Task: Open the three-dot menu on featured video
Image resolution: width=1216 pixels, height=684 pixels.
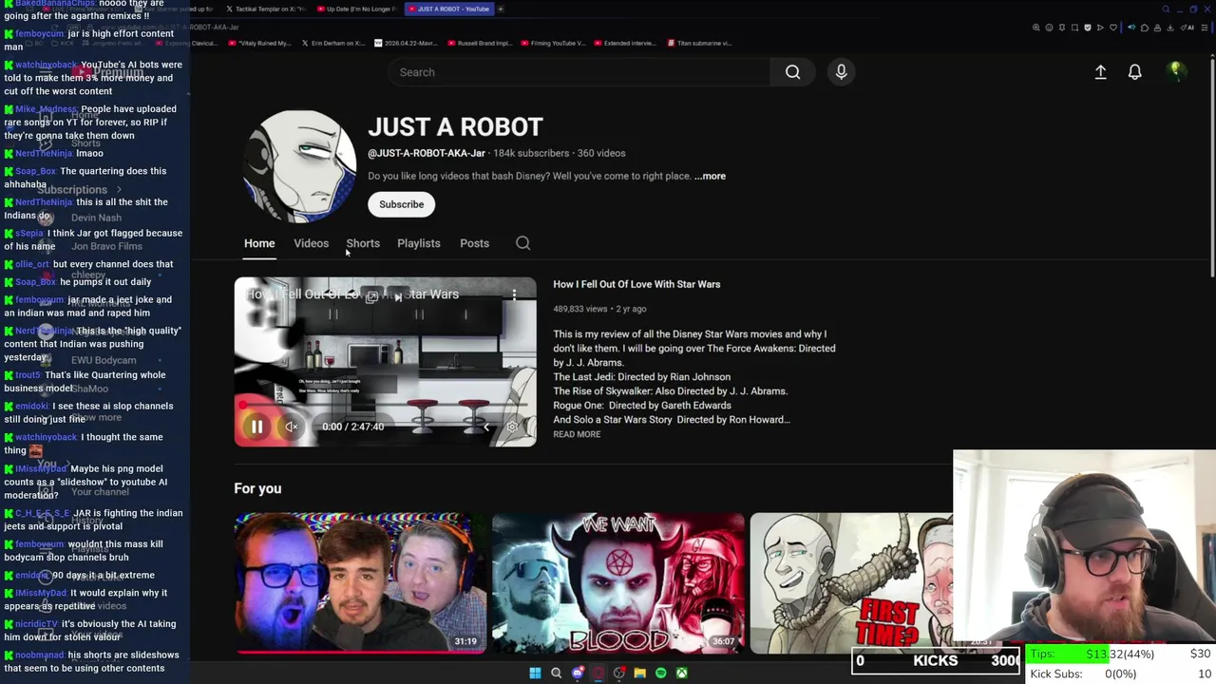Action: pos(514,294)
